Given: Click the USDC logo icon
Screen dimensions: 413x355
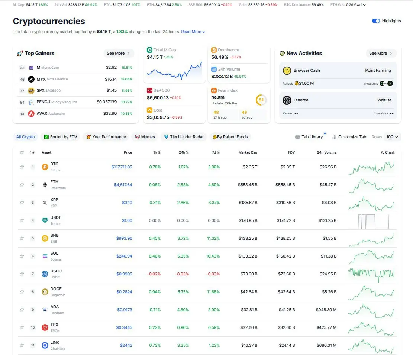Looking at the screenshot, I should (45, 274).
